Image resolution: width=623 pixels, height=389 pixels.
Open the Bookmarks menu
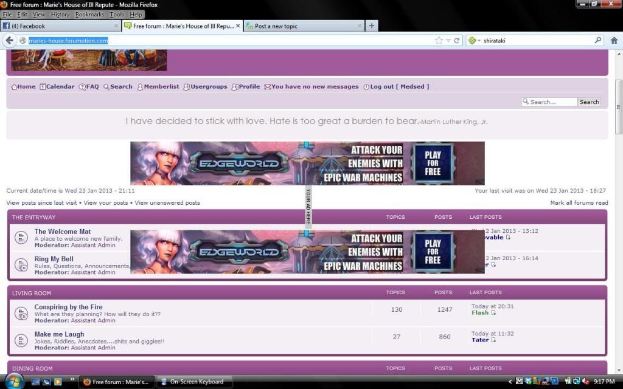(x=89, y=15)
